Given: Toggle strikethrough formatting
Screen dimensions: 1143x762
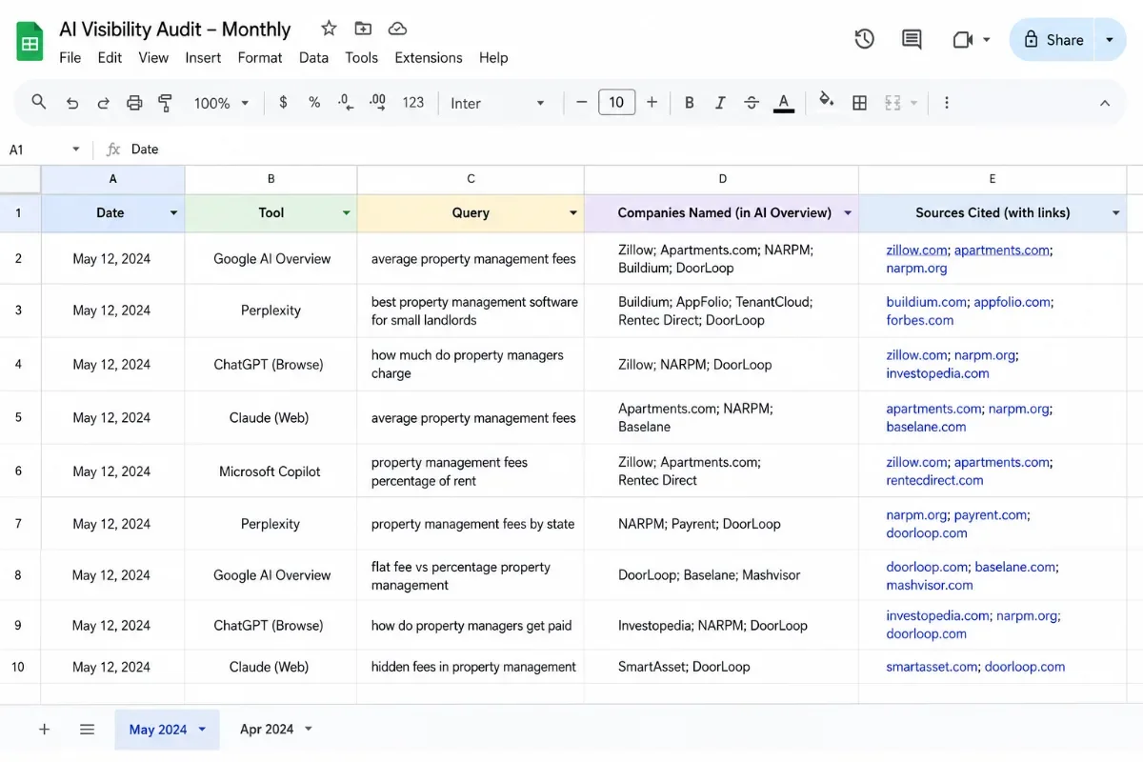Looking at the screenshot, I should (752, 103).
